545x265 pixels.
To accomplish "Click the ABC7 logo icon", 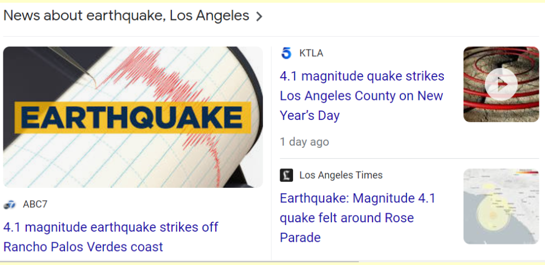I will (9, 204).
